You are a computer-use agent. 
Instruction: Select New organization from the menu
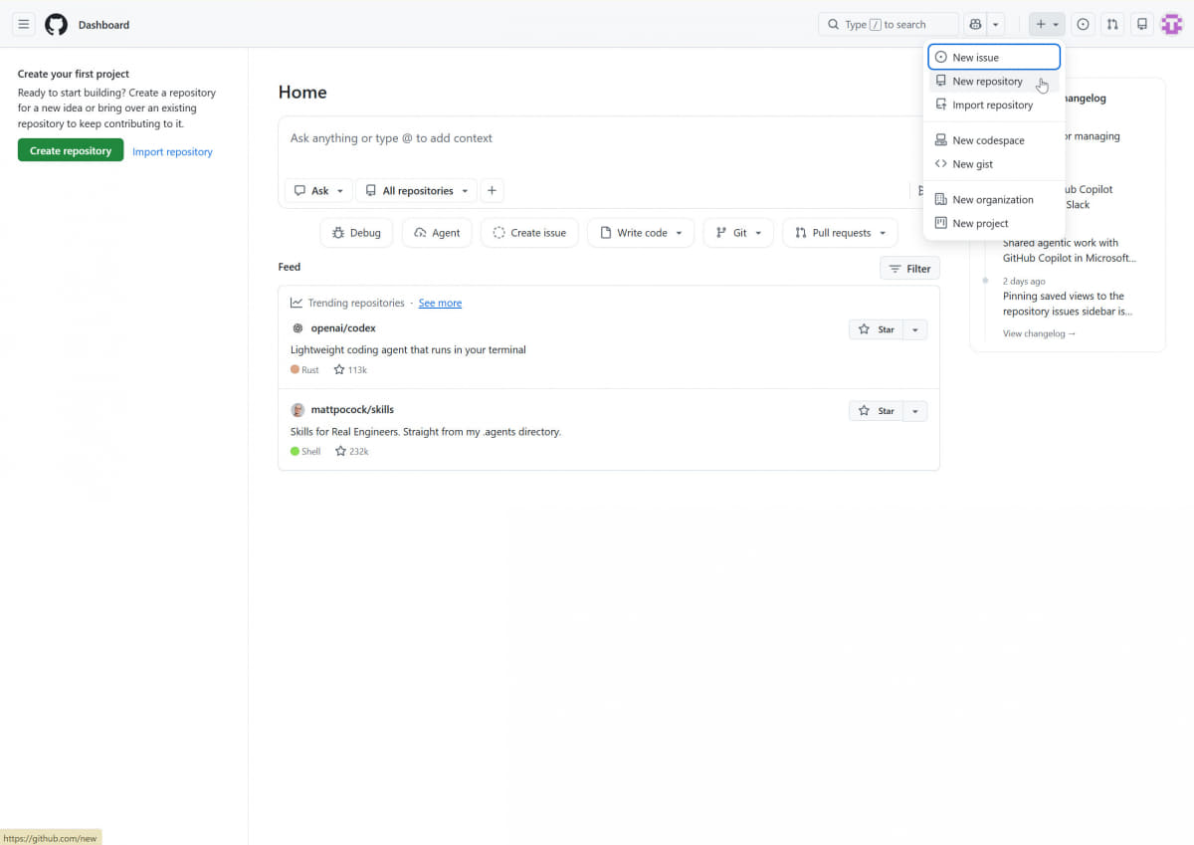click(994, 200)
